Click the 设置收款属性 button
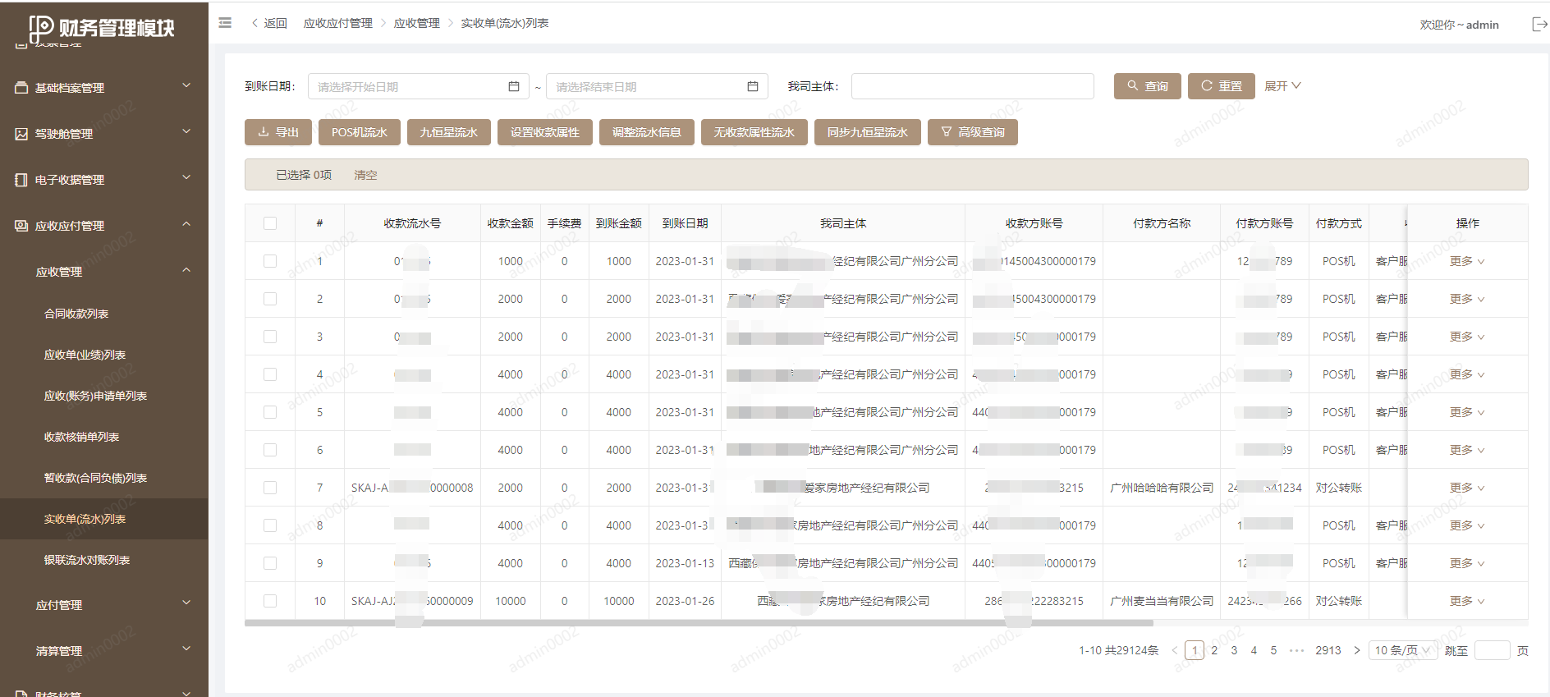Viewport: 1550px width, 697px height. tap(545, 132)
